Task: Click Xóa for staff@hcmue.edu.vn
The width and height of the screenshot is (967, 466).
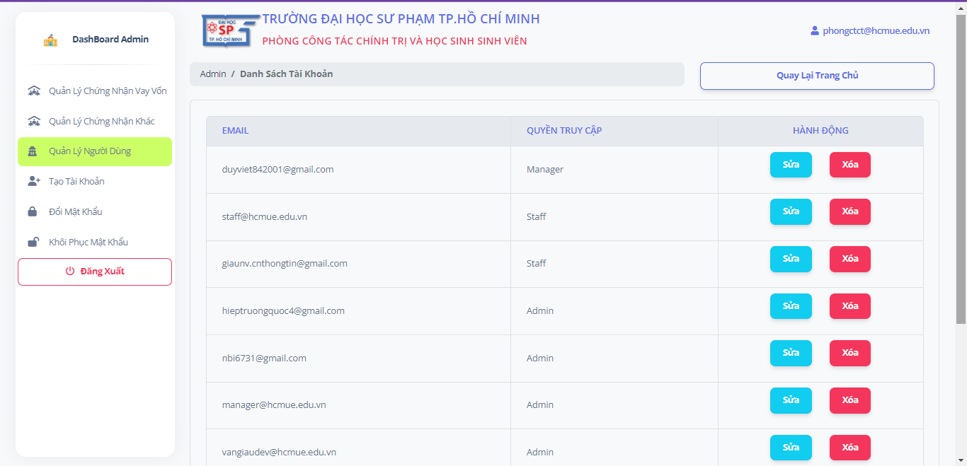Action: (849, 211)
